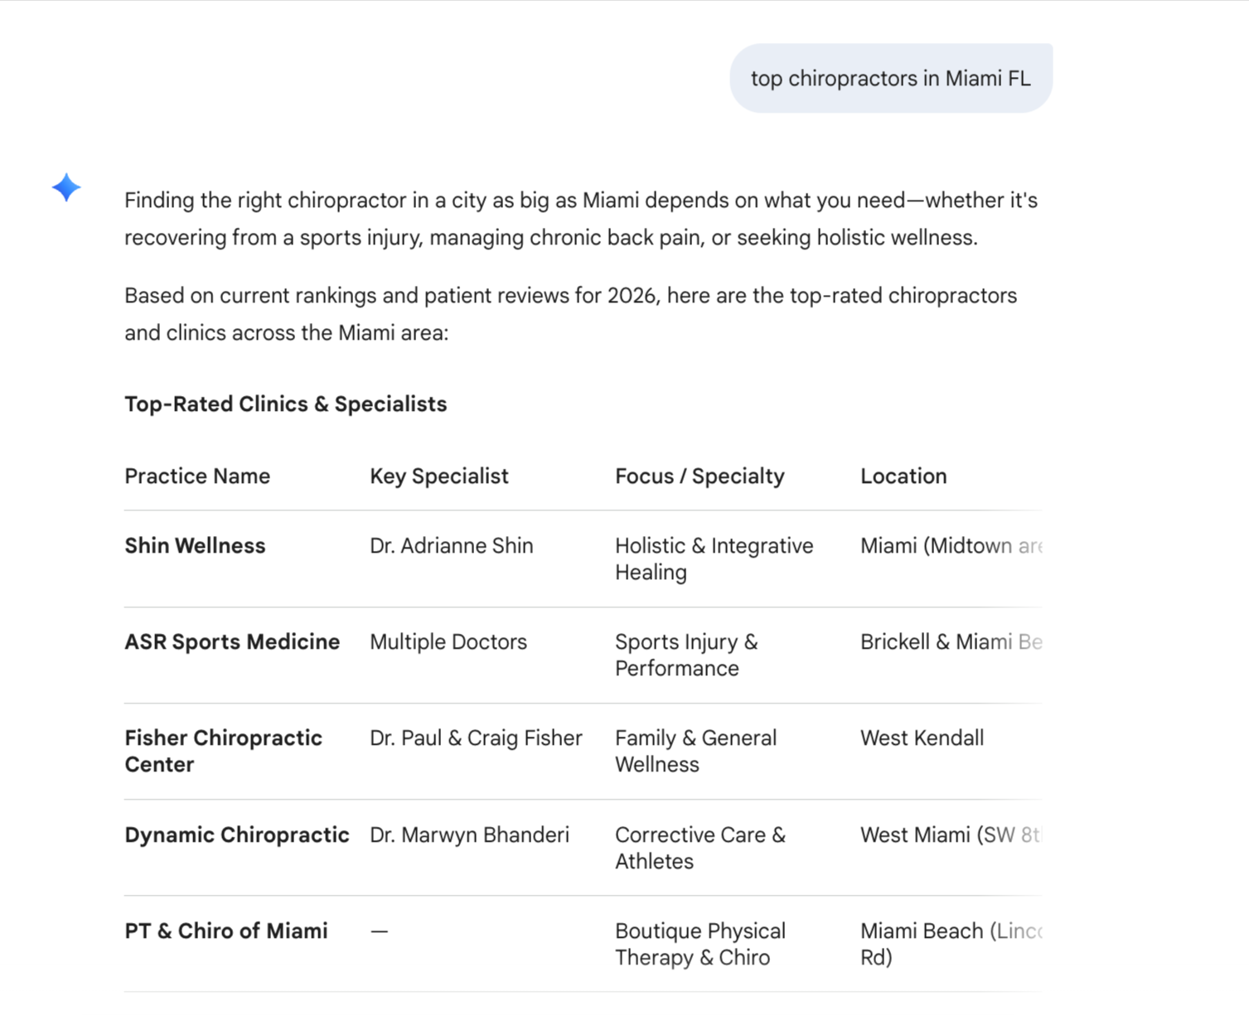This screenshot has width=1249, height=1015.
Task: Click the 'Boutique Physical Therapy & Chiro' cell
Action: pyautogui.click(x=700, y=944)
